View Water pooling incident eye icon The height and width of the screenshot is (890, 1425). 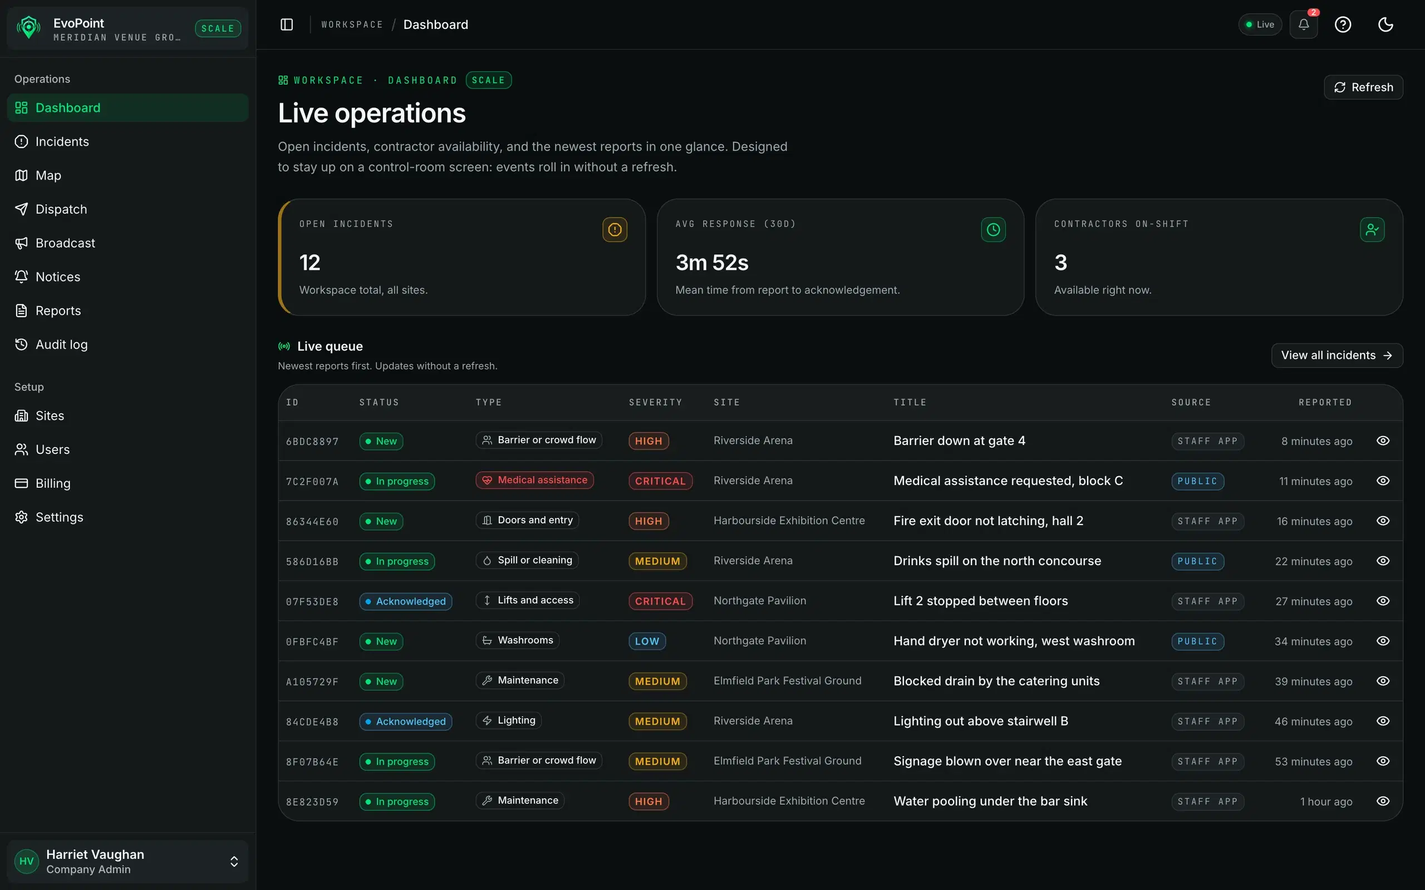click(1383, 801)
